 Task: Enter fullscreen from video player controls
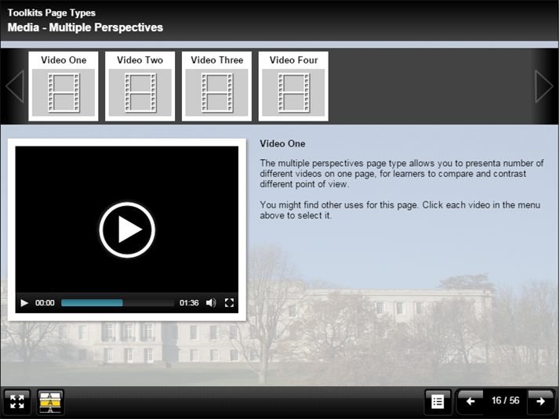point(229,303)
